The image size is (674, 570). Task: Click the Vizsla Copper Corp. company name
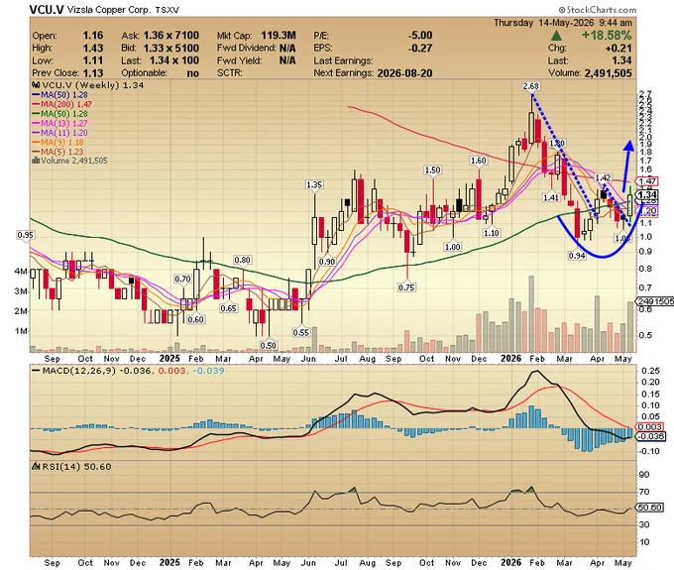(x=109, y=10)
